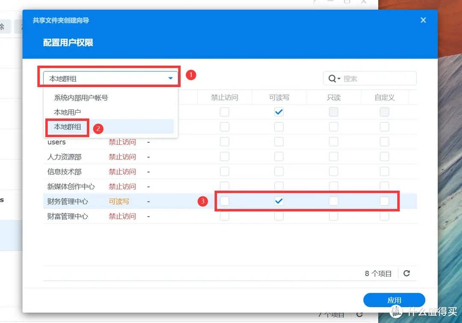Grant 可读写 access to 人力资源部
Image resolution: width=462 pixels, height=323 pixels.
pos(278,156)
